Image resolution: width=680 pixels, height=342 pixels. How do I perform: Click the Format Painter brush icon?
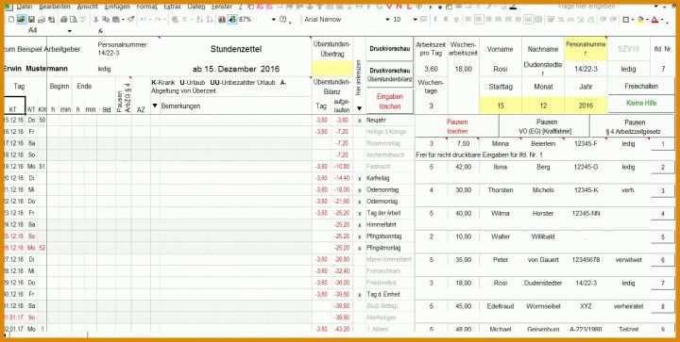pyautogui.click(x=131, y=20)
